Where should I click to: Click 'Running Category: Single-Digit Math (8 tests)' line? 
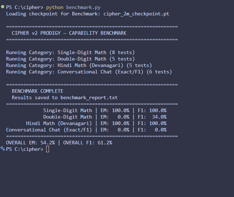click(70, 52)
